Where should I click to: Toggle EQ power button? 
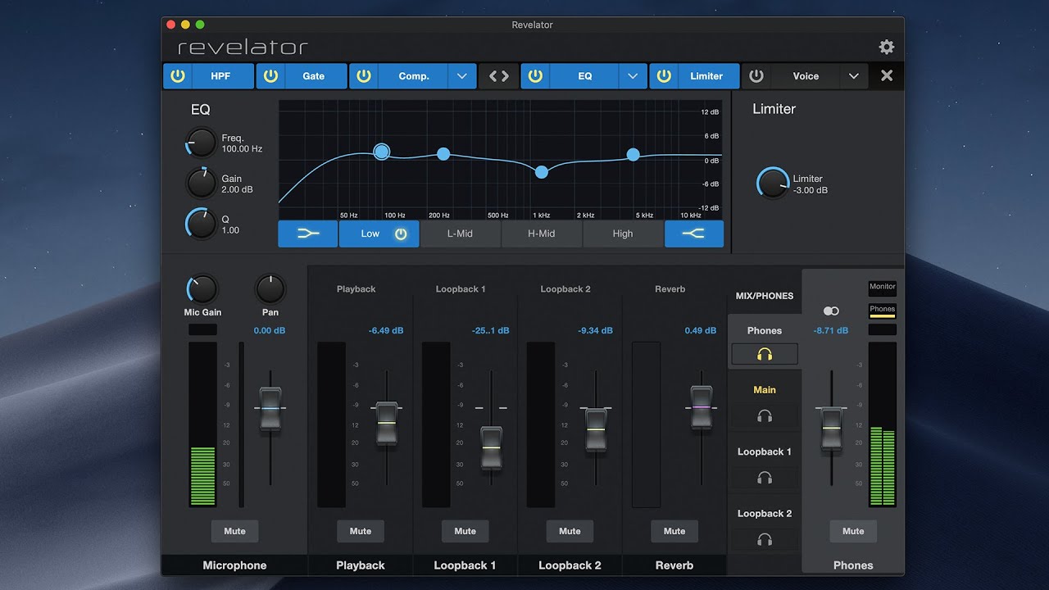click(x=535, y=76)
